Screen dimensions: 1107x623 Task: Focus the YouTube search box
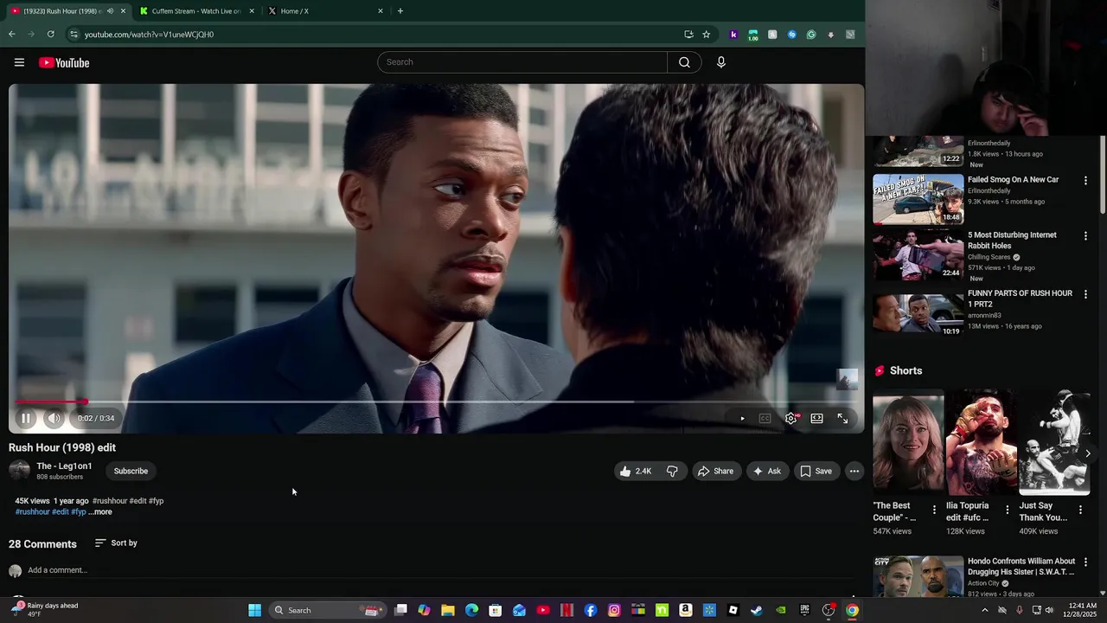[x=522, y=62]
